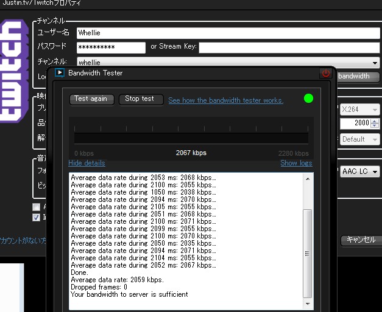The height and width of the screenshot is (312, 382).
Task: Click the scroll down arrow in details log
Action: (308, 303)
